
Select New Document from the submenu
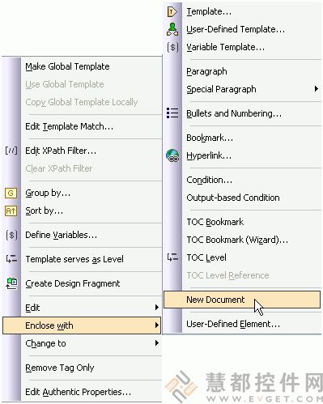pos(242,300)
